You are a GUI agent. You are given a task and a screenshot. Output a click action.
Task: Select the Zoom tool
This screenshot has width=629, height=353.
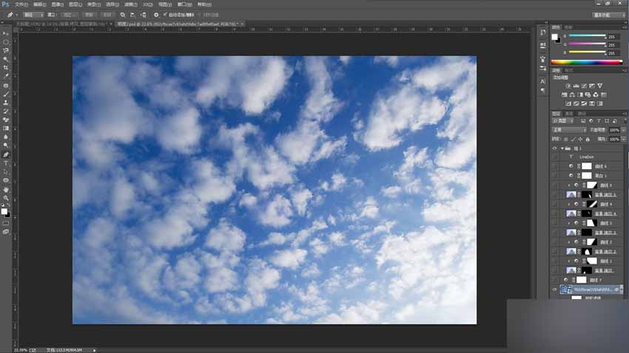pos(6,198)
